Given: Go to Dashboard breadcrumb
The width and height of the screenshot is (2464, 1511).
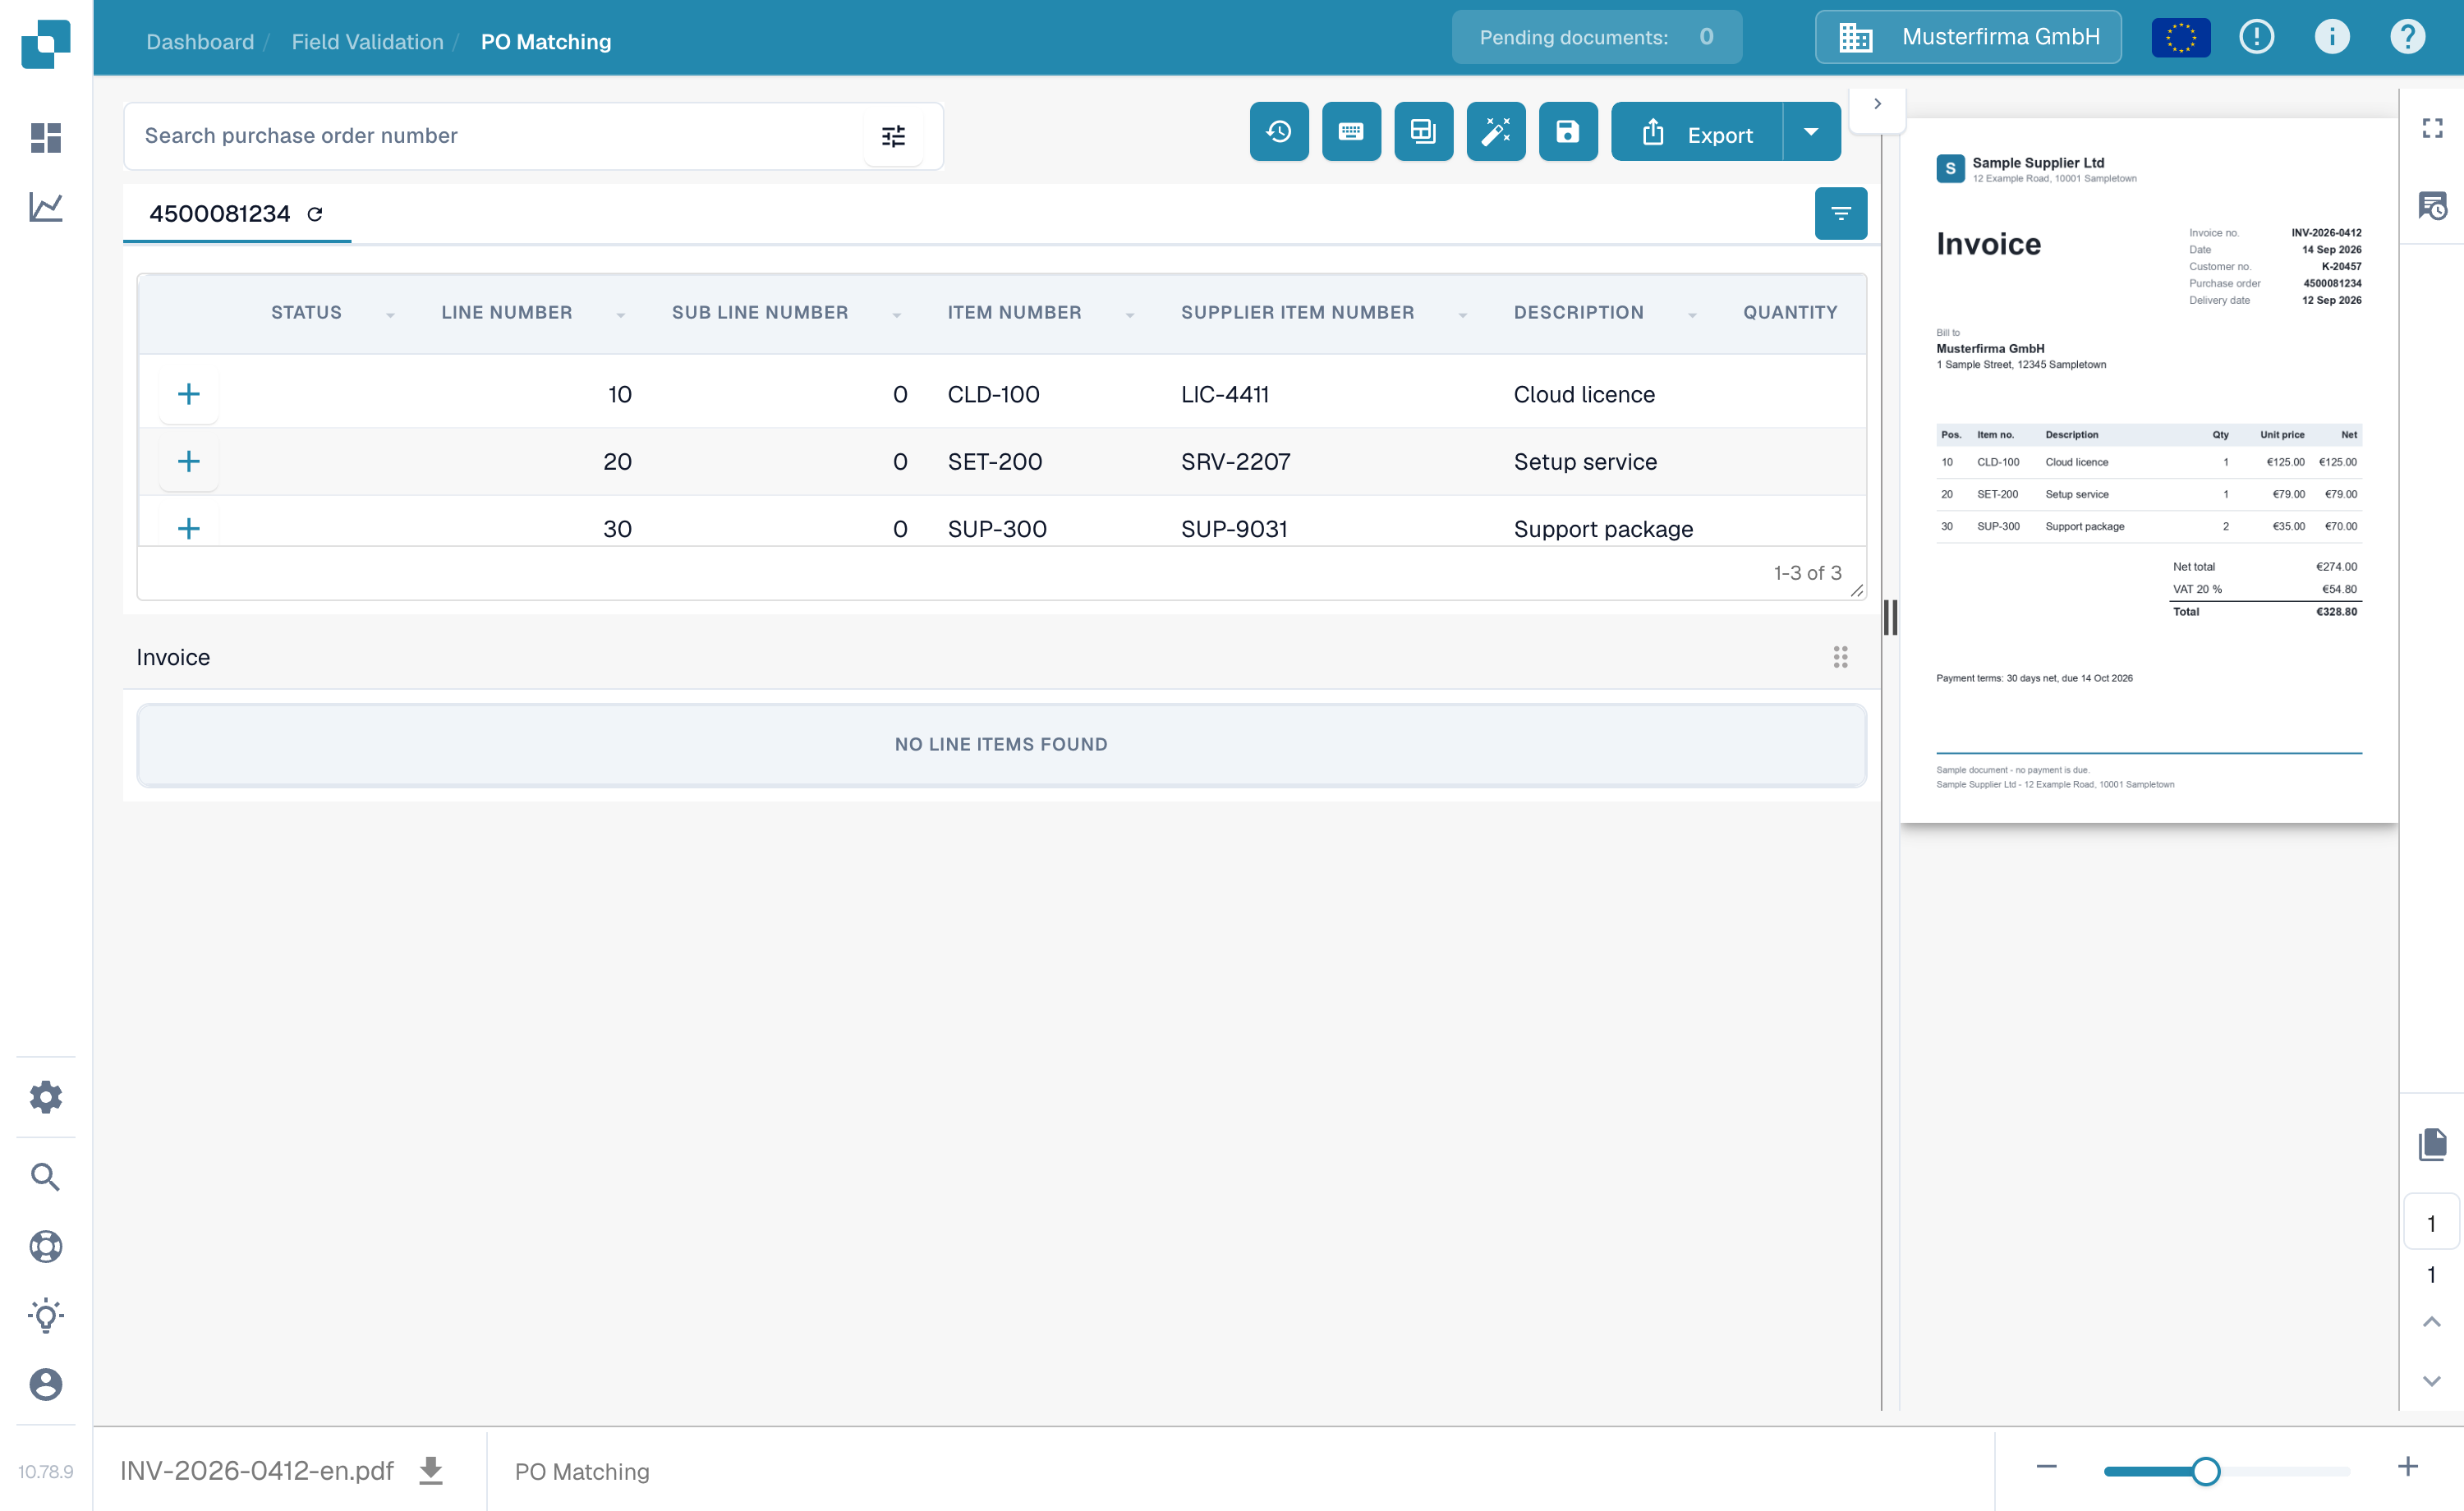Looking at the screenshot, I should point(200,41).
